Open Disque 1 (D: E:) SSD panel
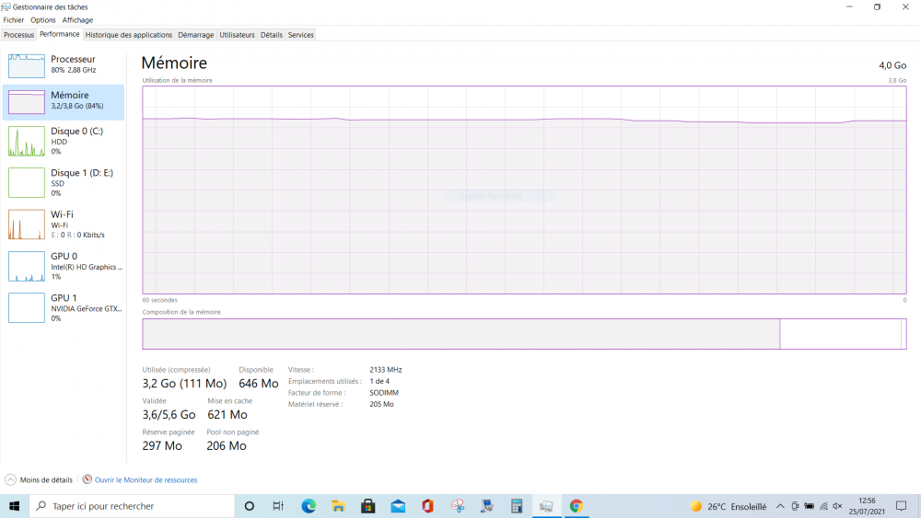 (64, 183)
